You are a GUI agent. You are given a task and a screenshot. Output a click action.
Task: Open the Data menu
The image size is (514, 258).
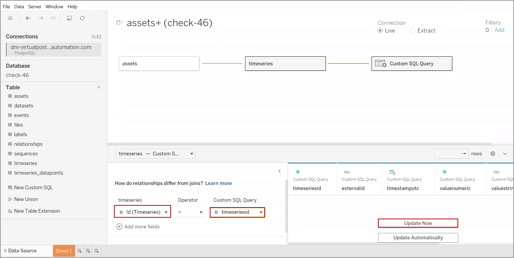pos(19,6)
